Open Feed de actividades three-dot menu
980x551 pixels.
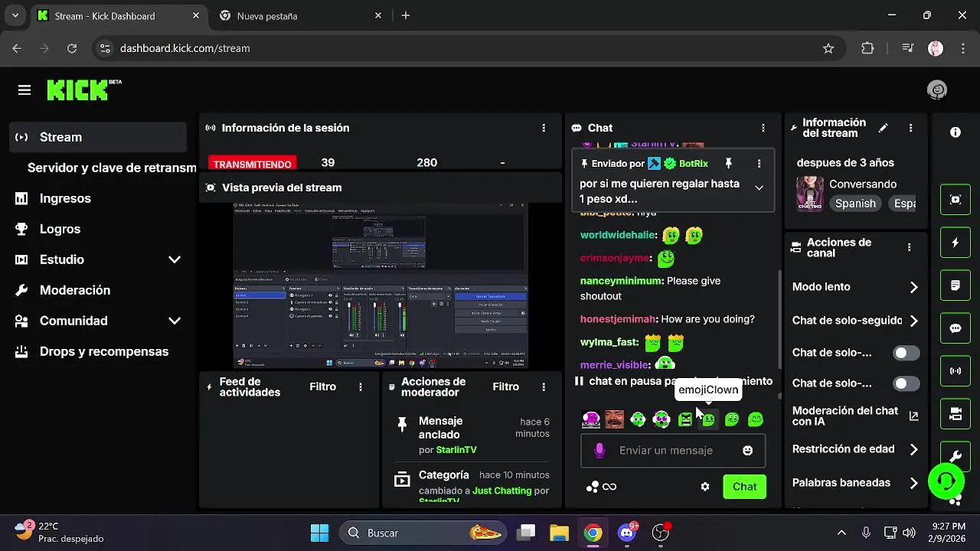coord(361,387)
